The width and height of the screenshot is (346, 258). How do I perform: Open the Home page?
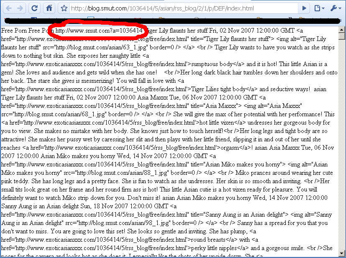(x=49, y=8)
